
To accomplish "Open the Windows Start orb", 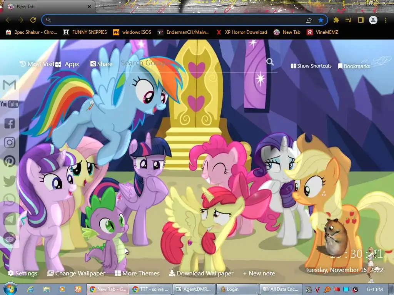I will coord(10,289).
